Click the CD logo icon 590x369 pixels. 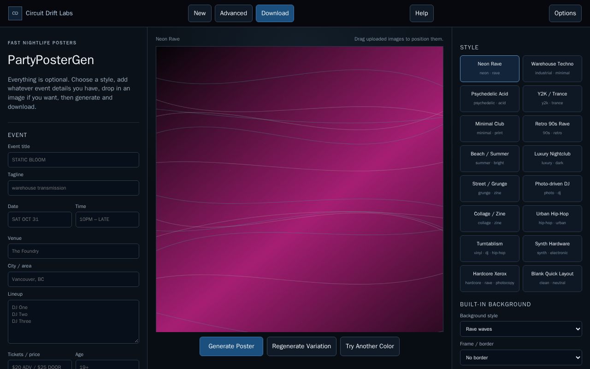coord(15,13)
